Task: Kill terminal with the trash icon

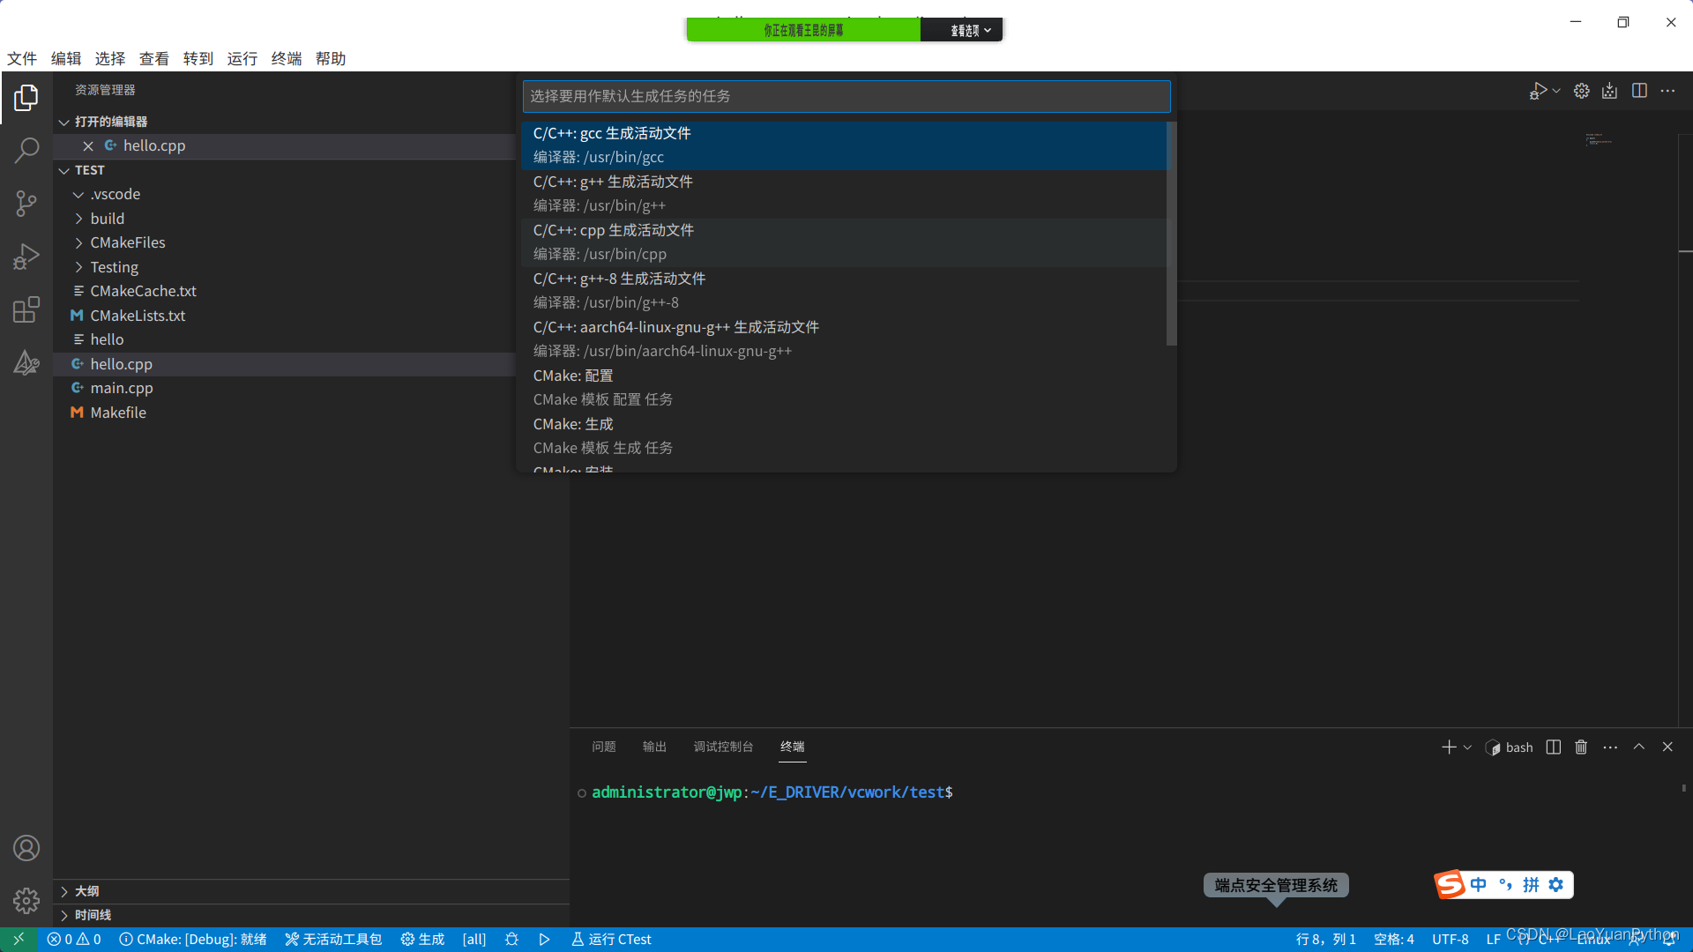Action: tap(1581, 747)
